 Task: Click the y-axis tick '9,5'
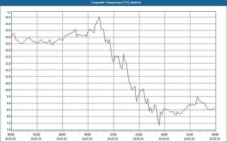click(9, 97)
